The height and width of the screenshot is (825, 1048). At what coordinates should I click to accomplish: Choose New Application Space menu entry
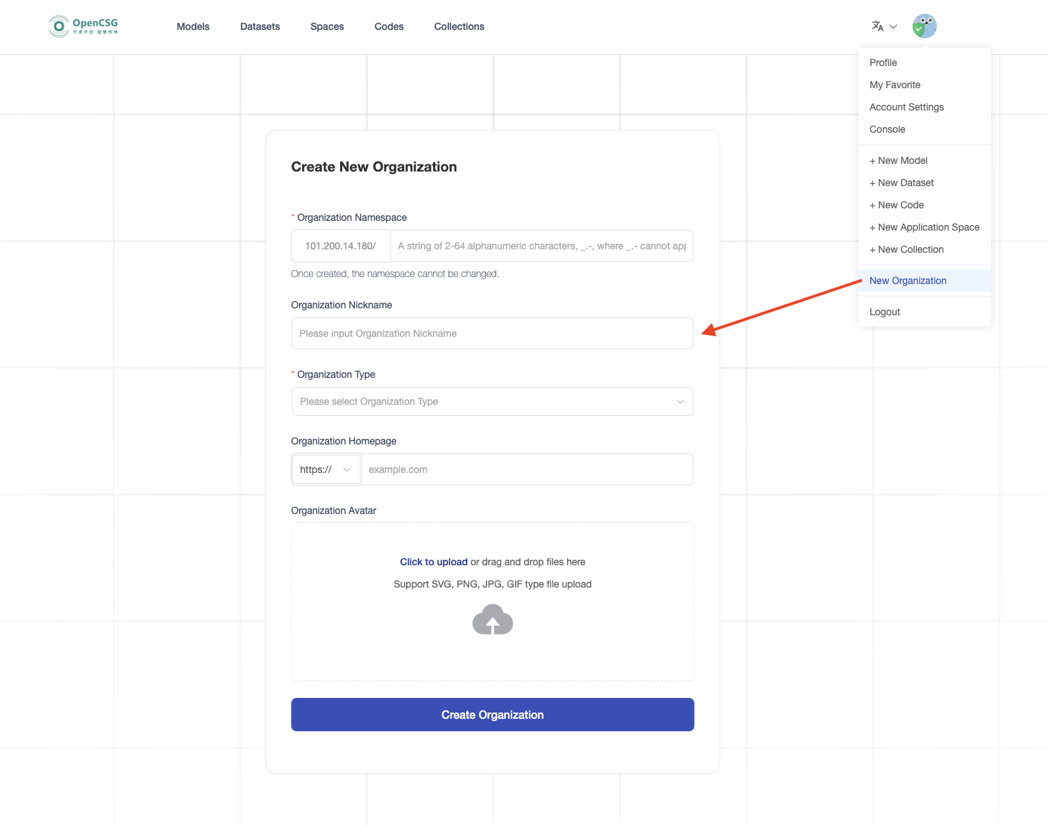click(x=924, y=227)
